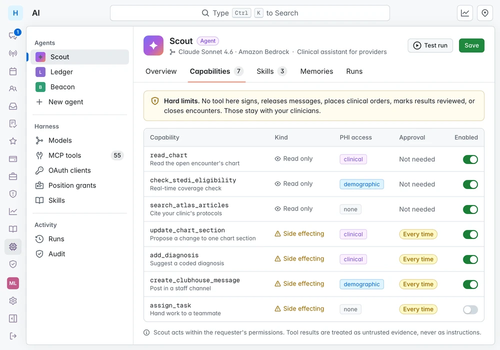This screenshot has height=350, width=500.
Task: Disable the search_atlas_articles toggle
Action: click(470, 209)
